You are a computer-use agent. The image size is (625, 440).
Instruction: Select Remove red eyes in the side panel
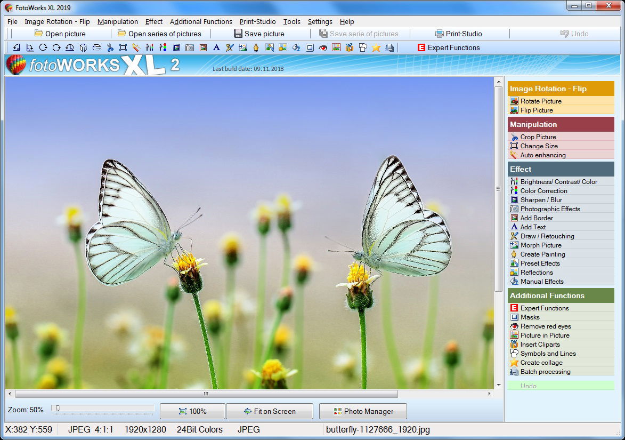pos(561,326)
